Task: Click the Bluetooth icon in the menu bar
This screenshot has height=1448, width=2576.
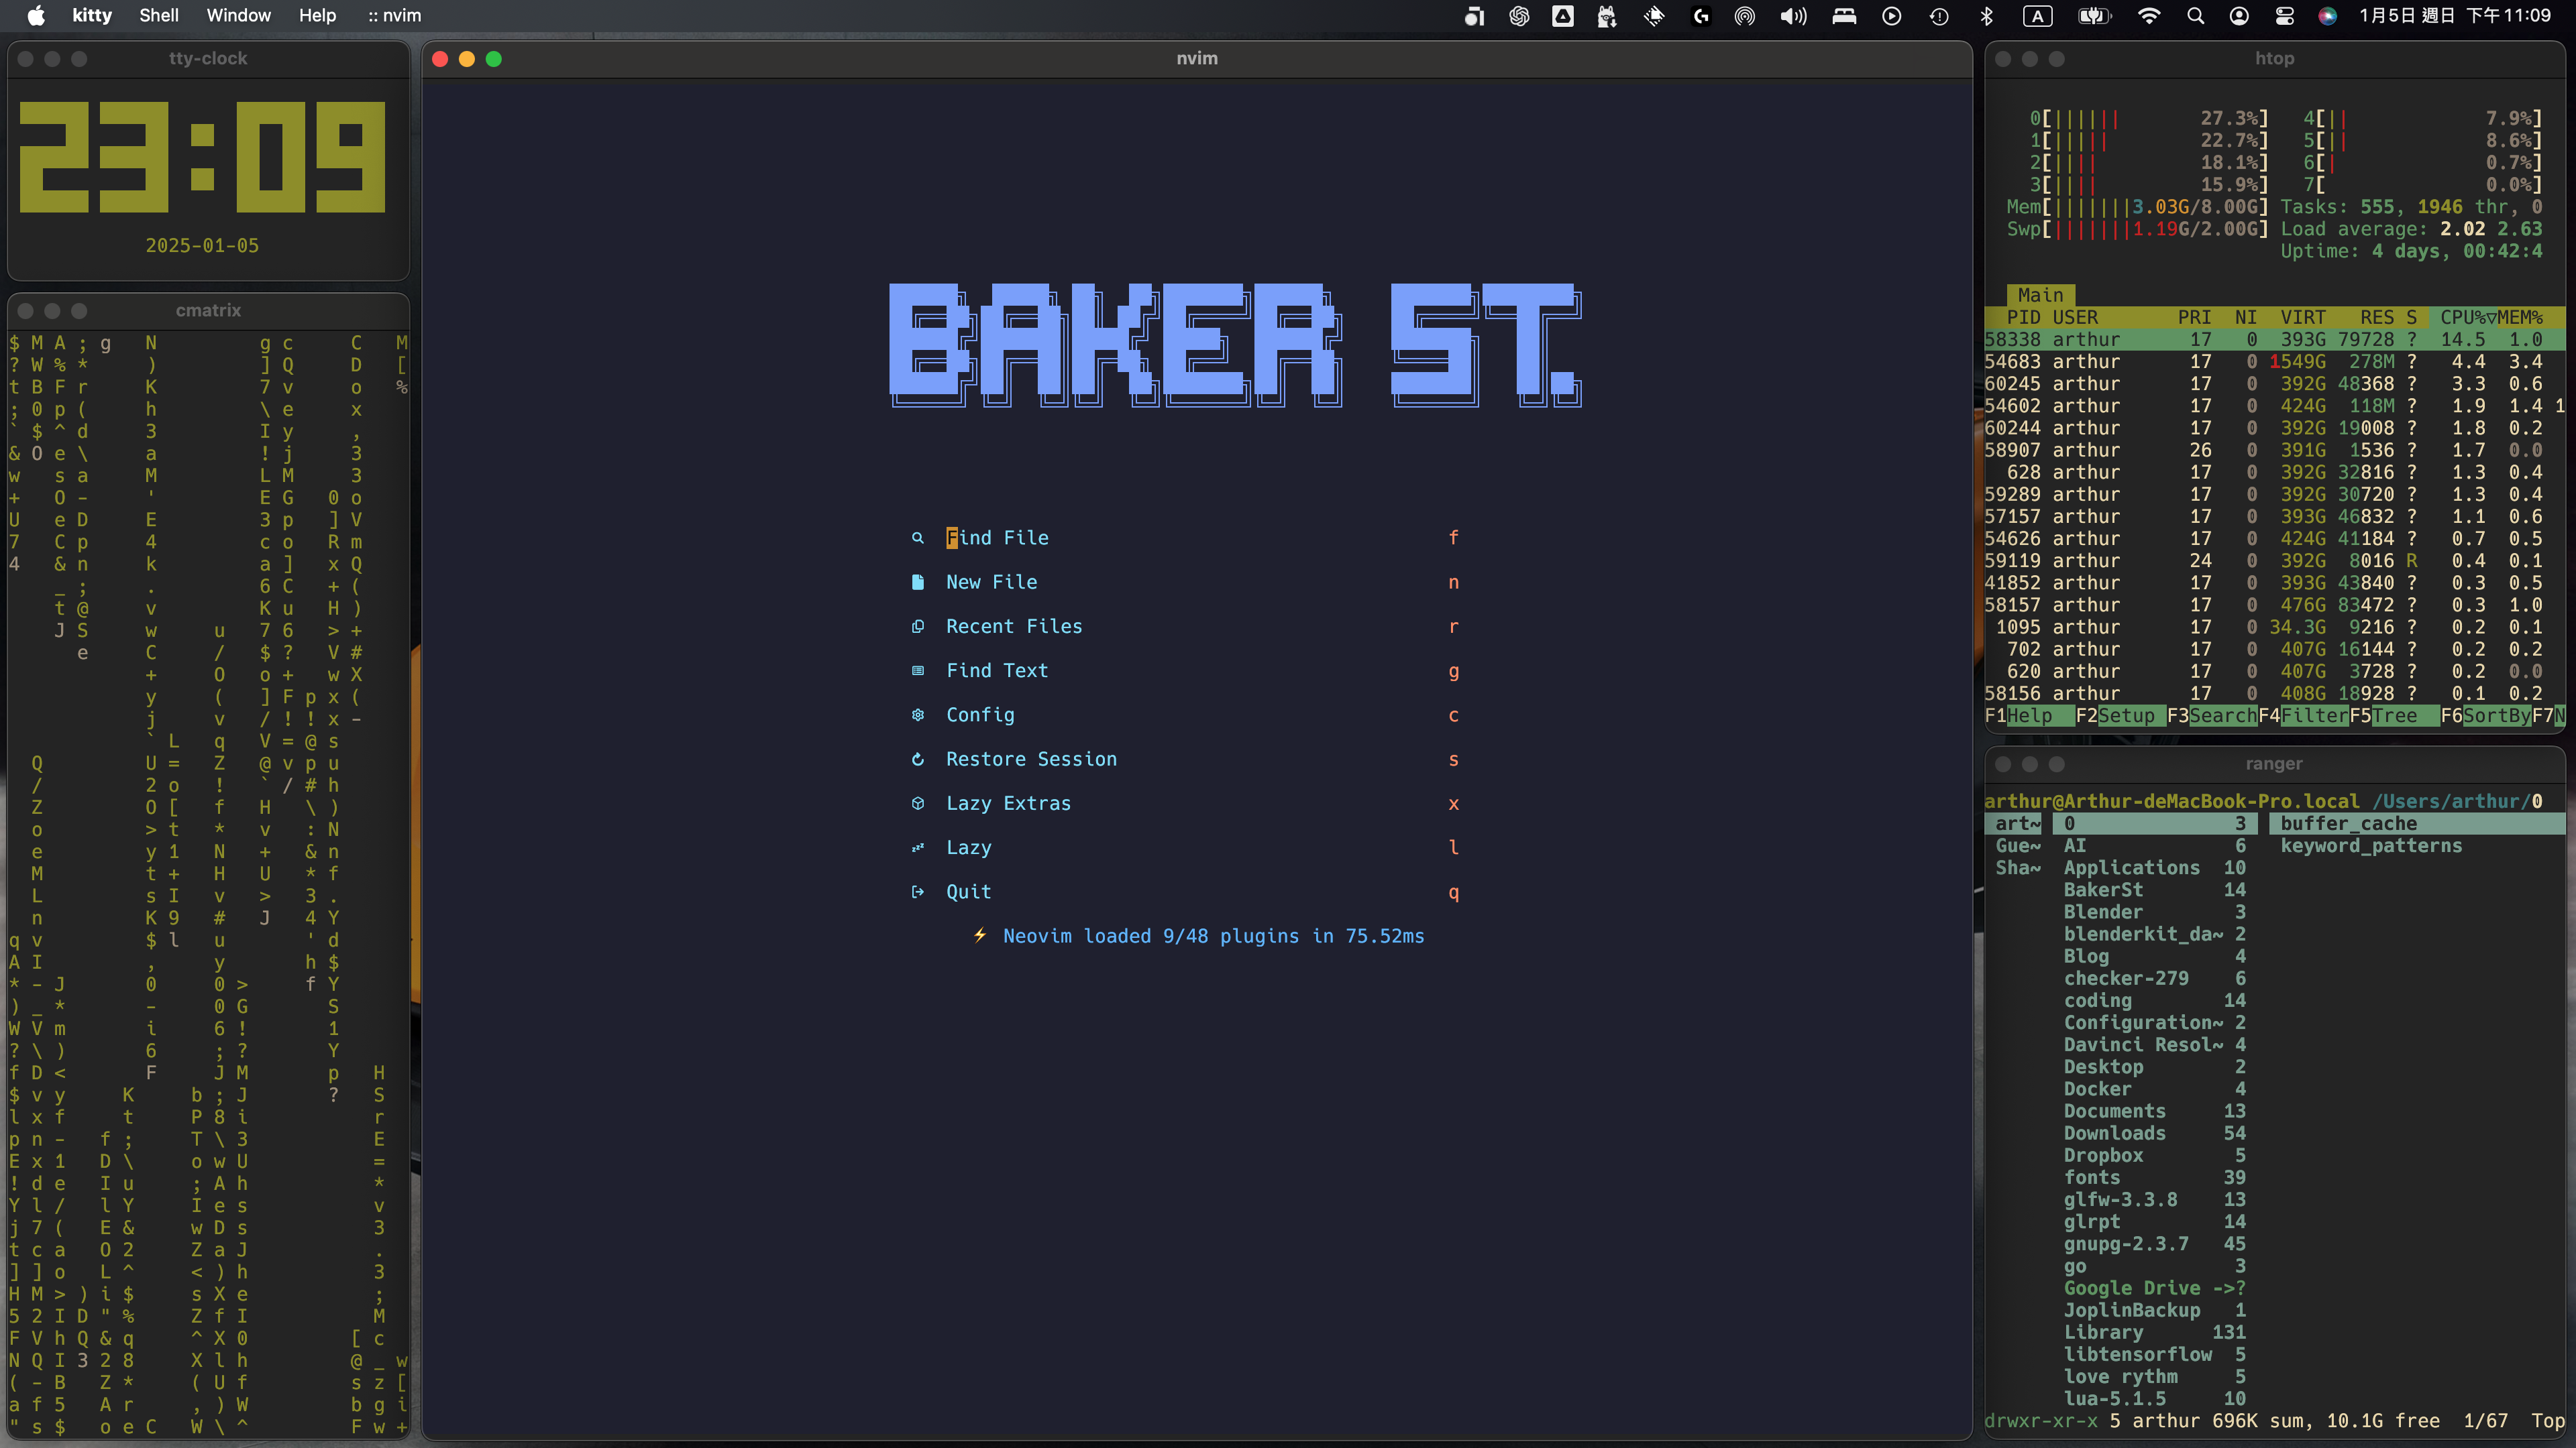Action: 1986,16
